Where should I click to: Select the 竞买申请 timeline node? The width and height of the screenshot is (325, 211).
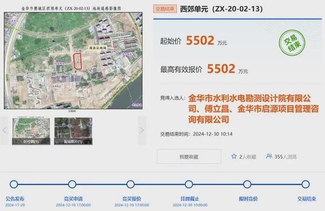pyautogui.click(x=72, y=184)
